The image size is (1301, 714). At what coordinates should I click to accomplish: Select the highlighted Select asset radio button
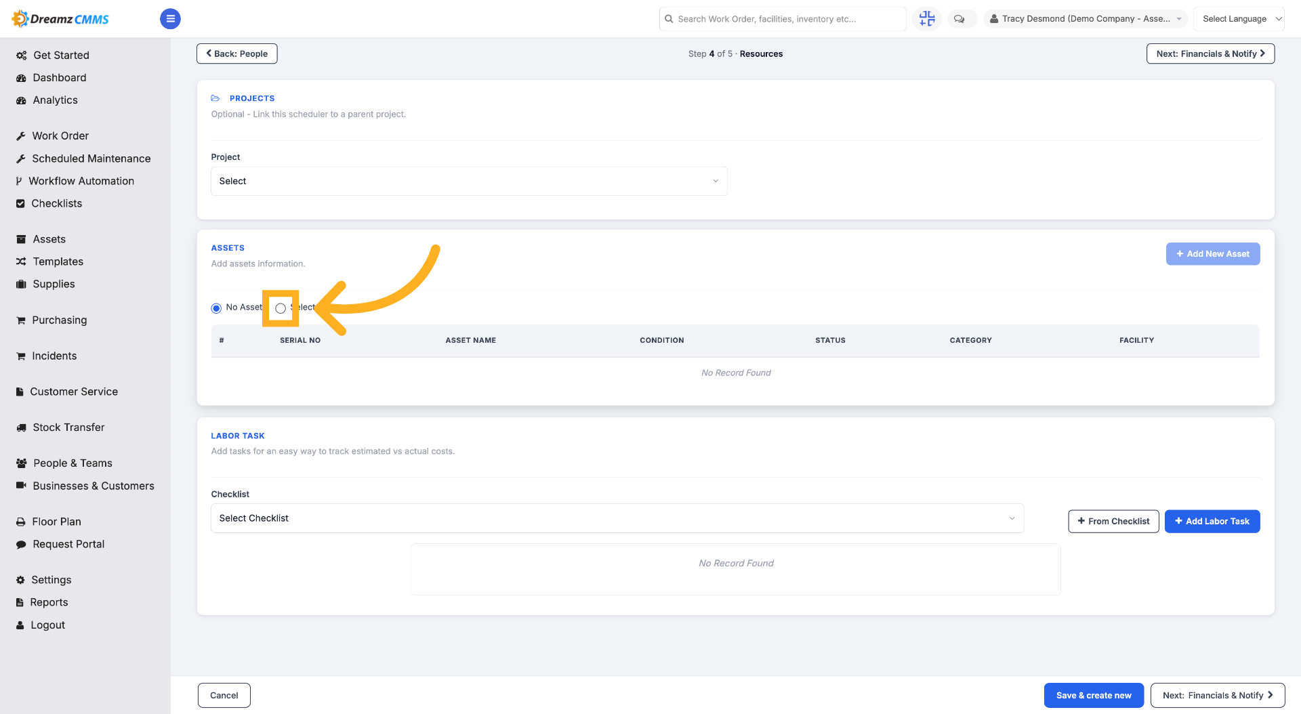pos(281,308)
